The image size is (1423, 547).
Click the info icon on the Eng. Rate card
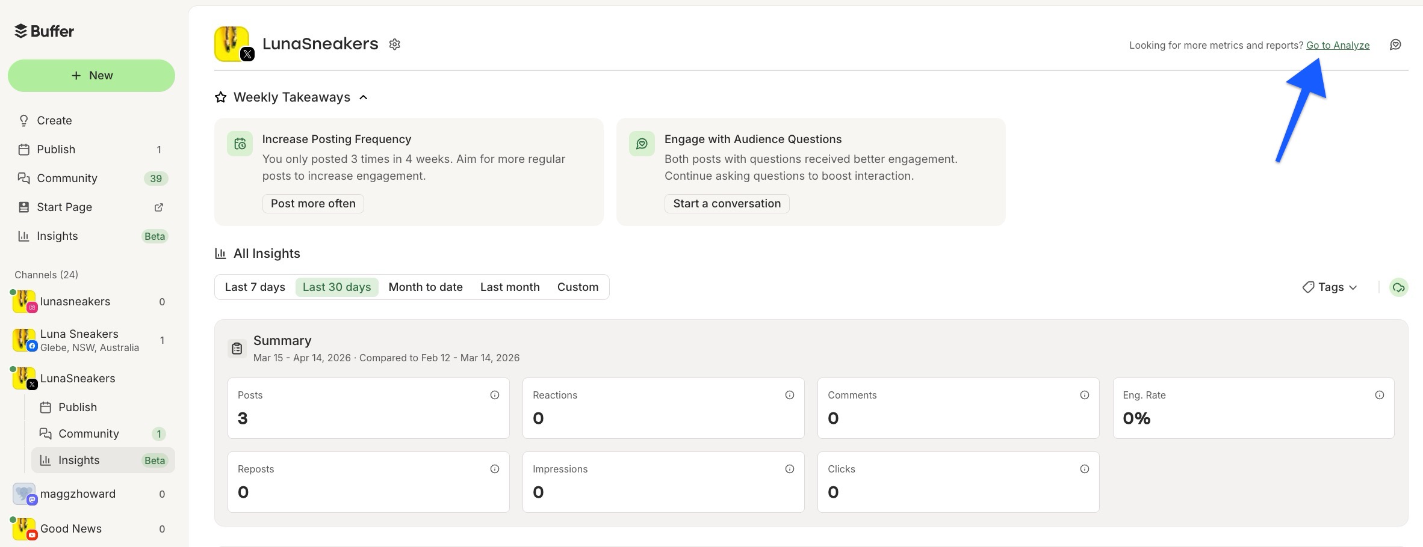click(1380, 395)
